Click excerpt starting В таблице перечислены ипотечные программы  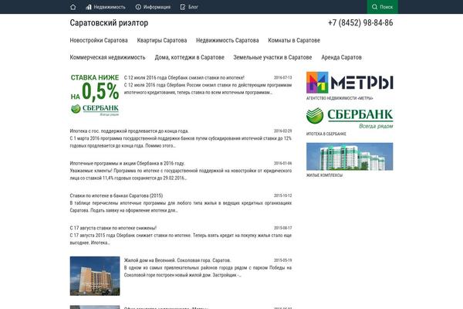click(181, 207)
